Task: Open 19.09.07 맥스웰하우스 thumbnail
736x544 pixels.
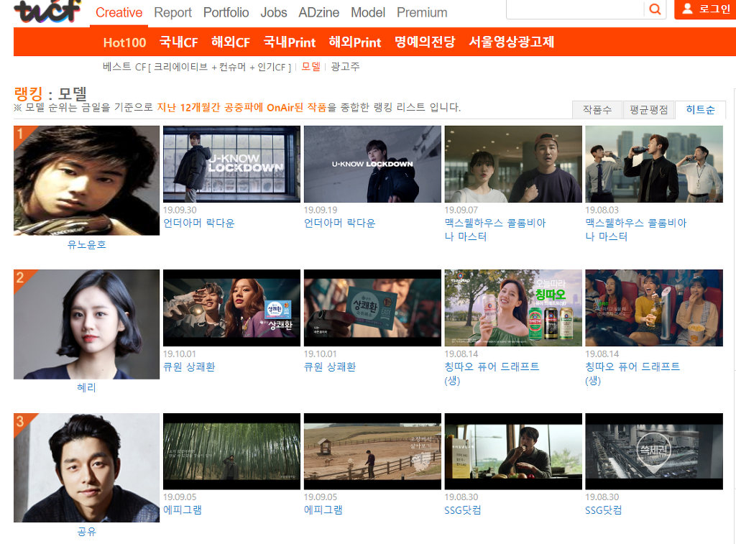Action: point(513,164)
